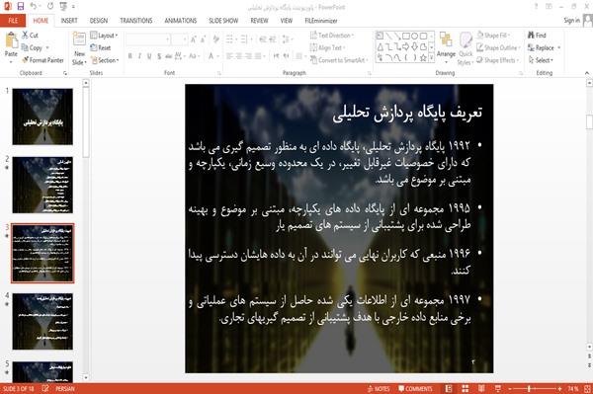Click Sign in

(x=571, y=20)
